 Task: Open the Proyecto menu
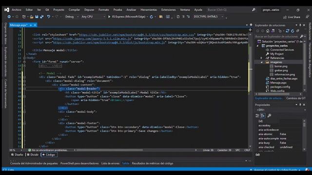tap(58, 10)
